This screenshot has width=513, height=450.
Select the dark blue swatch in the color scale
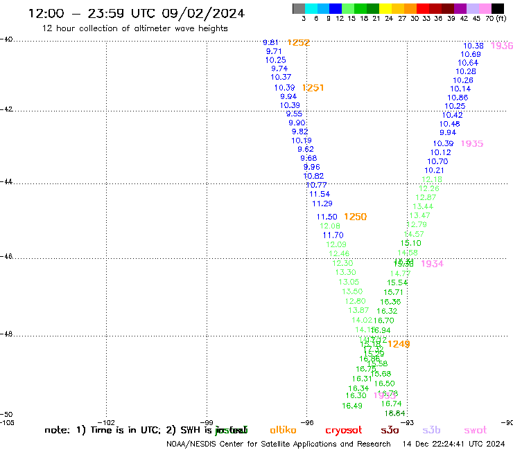(336, 8)
